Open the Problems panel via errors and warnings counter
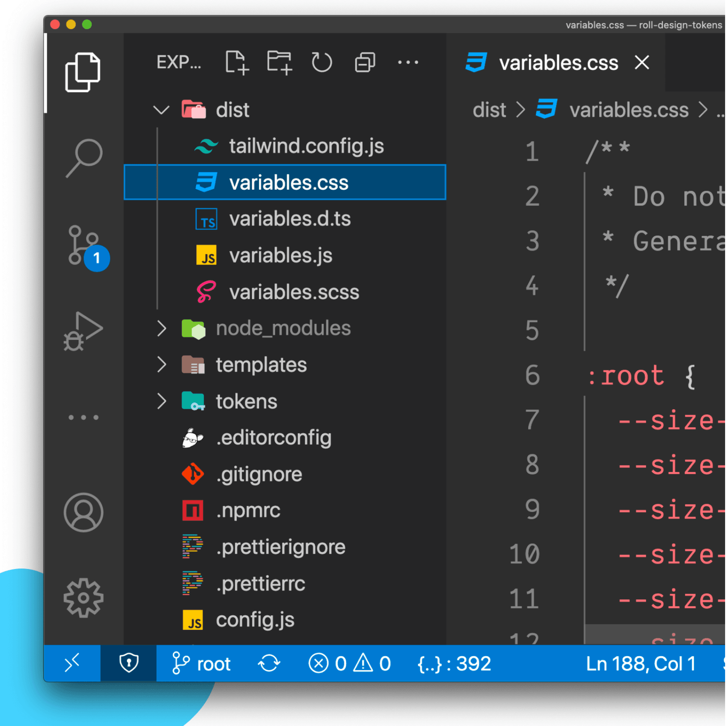Viewport: 726px width, 726px height. [349, 663]
